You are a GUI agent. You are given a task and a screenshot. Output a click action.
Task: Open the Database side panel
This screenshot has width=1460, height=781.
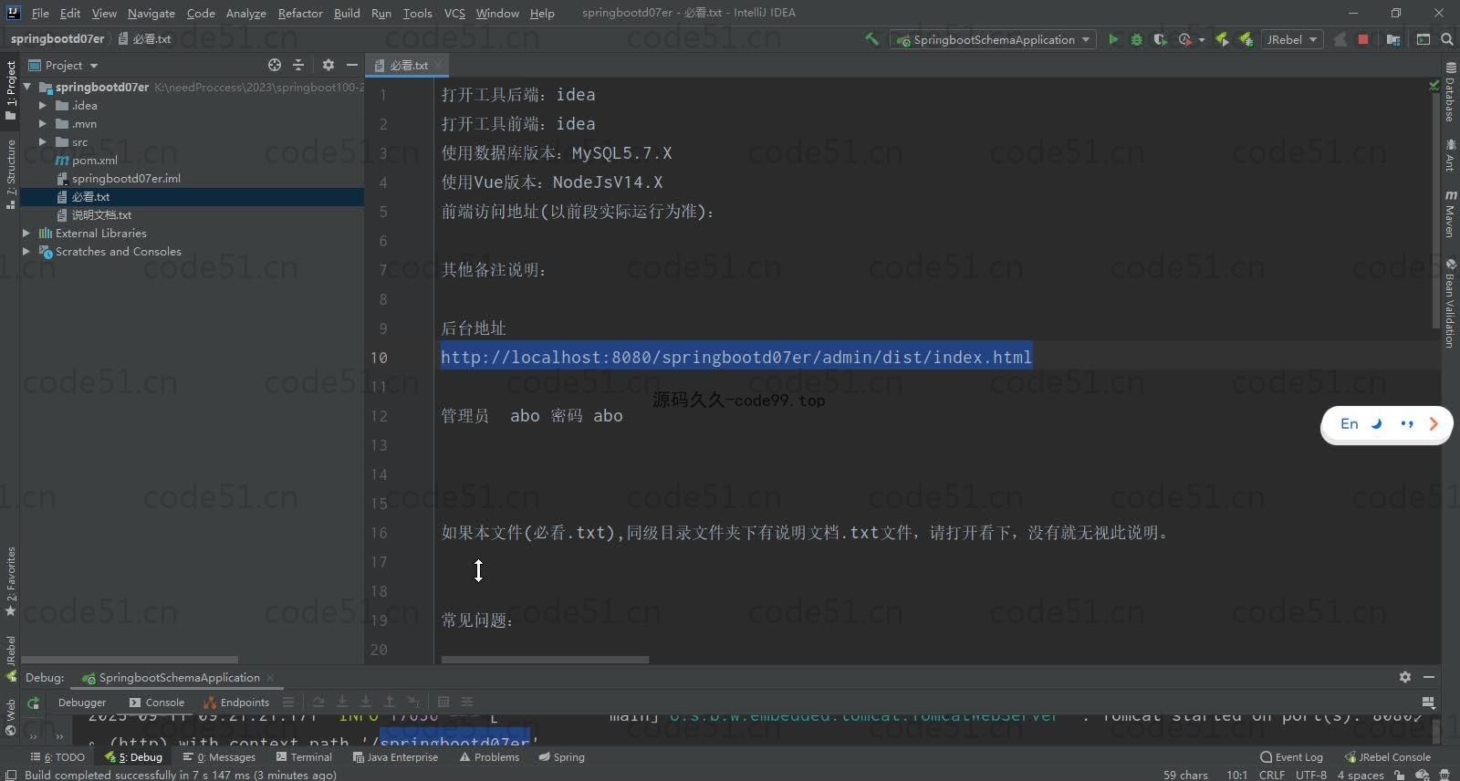tap(1450, 91)
